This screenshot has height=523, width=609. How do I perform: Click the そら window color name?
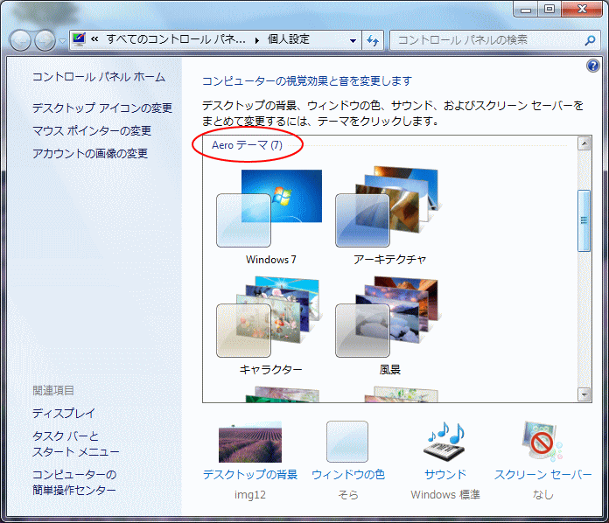click(348, 495)
